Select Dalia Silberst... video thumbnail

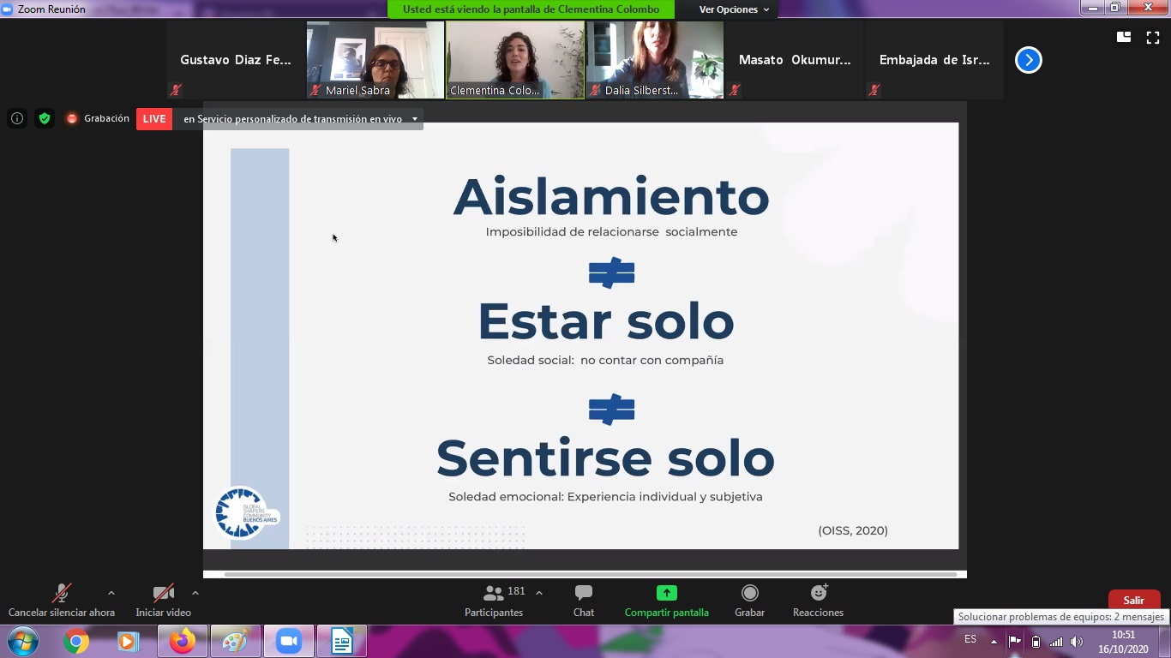(x=655, y=60)
